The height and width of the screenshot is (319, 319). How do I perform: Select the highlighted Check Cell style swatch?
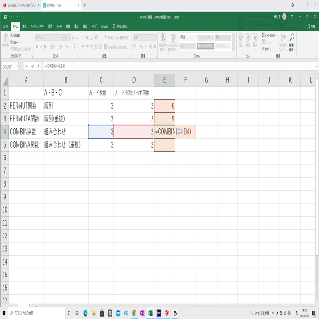[205, 46]
